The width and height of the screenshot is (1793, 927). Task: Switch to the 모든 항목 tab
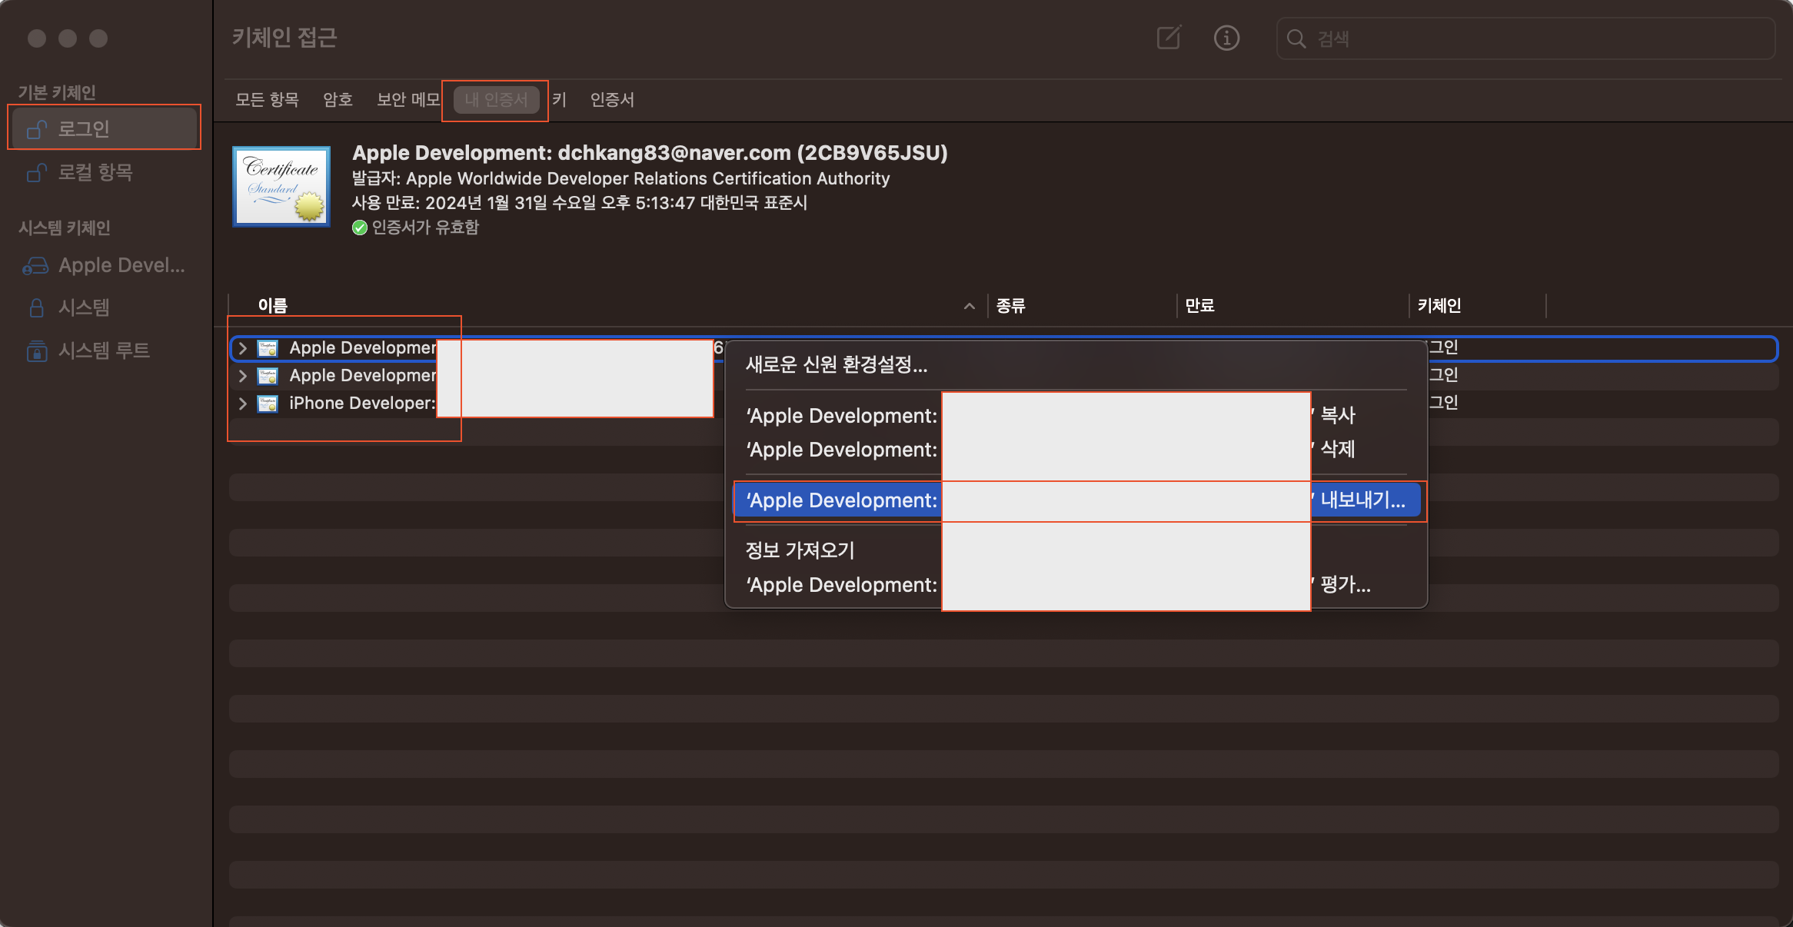[x=267, y=99]
